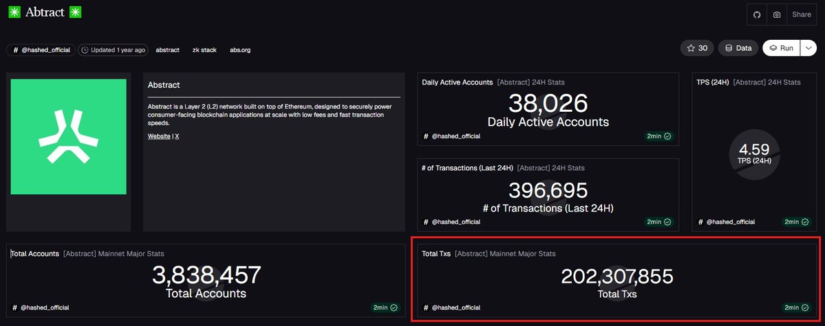Star the dashboard with 30 stars
The width and height of the screenshot is (825, 326).
pos(697,48)
